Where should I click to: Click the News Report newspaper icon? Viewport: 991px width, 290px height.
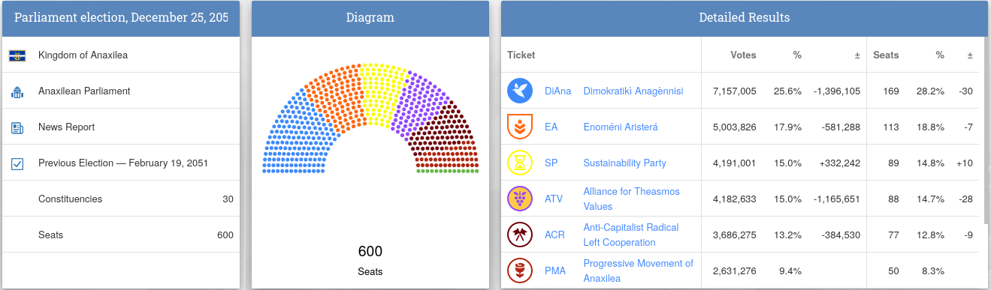pos(17,127)
